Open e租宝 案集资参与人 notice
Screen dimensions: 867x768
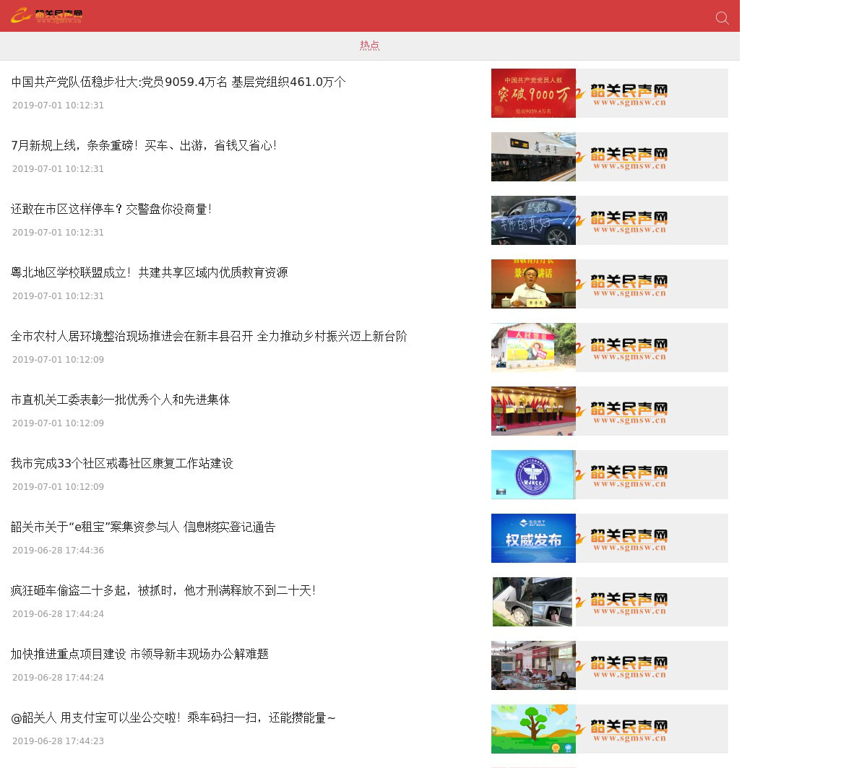(x=143, y=527)
